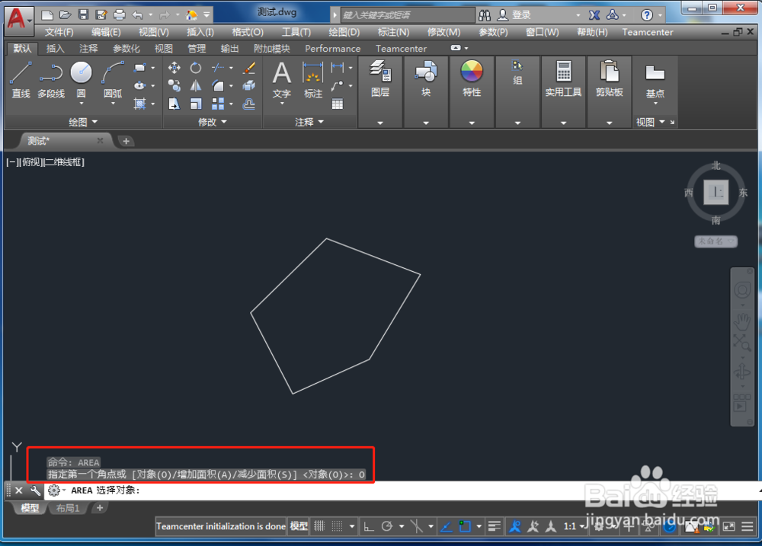Open the 未命名 view cube dropdown
The image size is (762, 546).
[716, 241]
